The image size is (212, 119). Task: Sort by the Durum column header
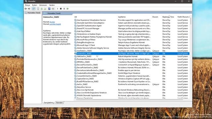[x=155, y=17]
